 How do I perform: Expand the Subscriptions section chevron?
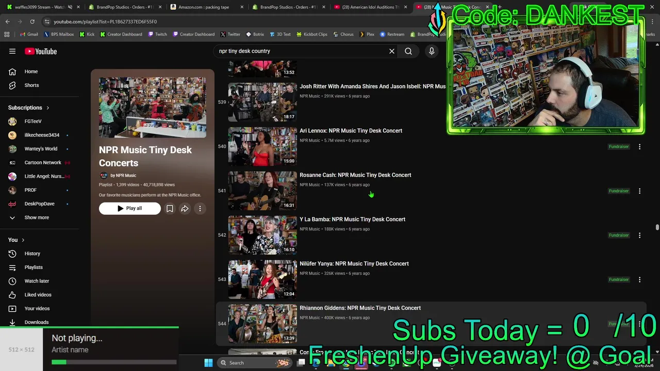coord(48,108)
